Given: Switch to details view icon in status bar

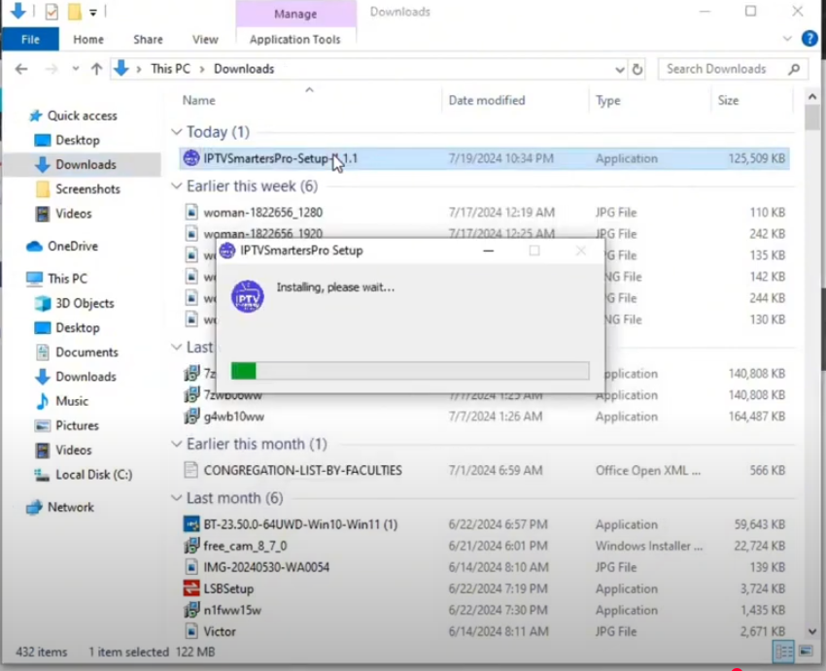Looking at the screenshot, I should [783, 652].
